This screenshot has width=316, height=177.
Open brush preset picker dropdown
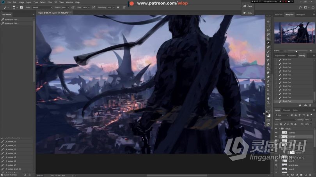[x=17, y=7]
